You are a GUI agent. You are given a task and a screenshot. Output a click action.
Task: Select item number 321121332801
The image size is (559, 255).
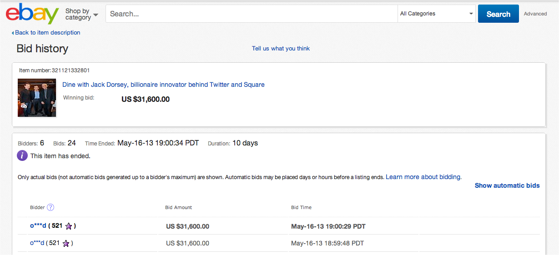(71, 70)
